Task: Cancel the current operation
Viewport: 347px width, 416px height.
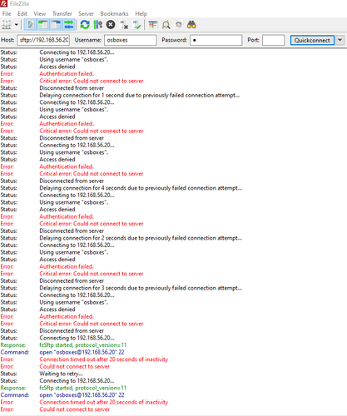Action: [111, 25]
